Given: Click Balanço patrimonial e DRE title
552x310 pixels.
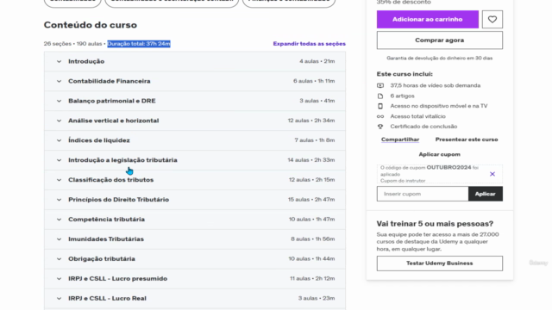Looking at the screenshot, I should (x=112, y=101).
